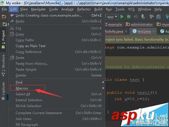Open the Window menu
The width and height of the screenshot is (169, 127).
click(x=145, y=9)
